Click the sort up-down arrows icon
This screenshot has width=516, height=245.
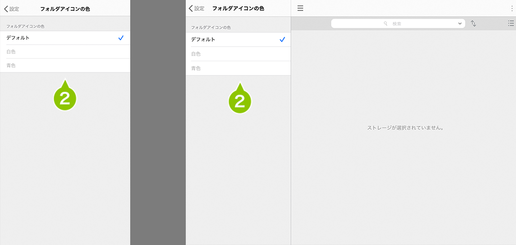(x=474, y=24)
